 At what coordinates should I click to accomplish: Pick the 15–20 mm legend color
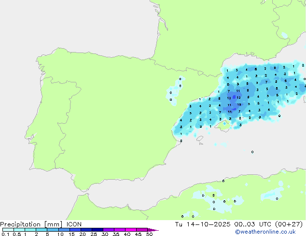click(75, 230)
